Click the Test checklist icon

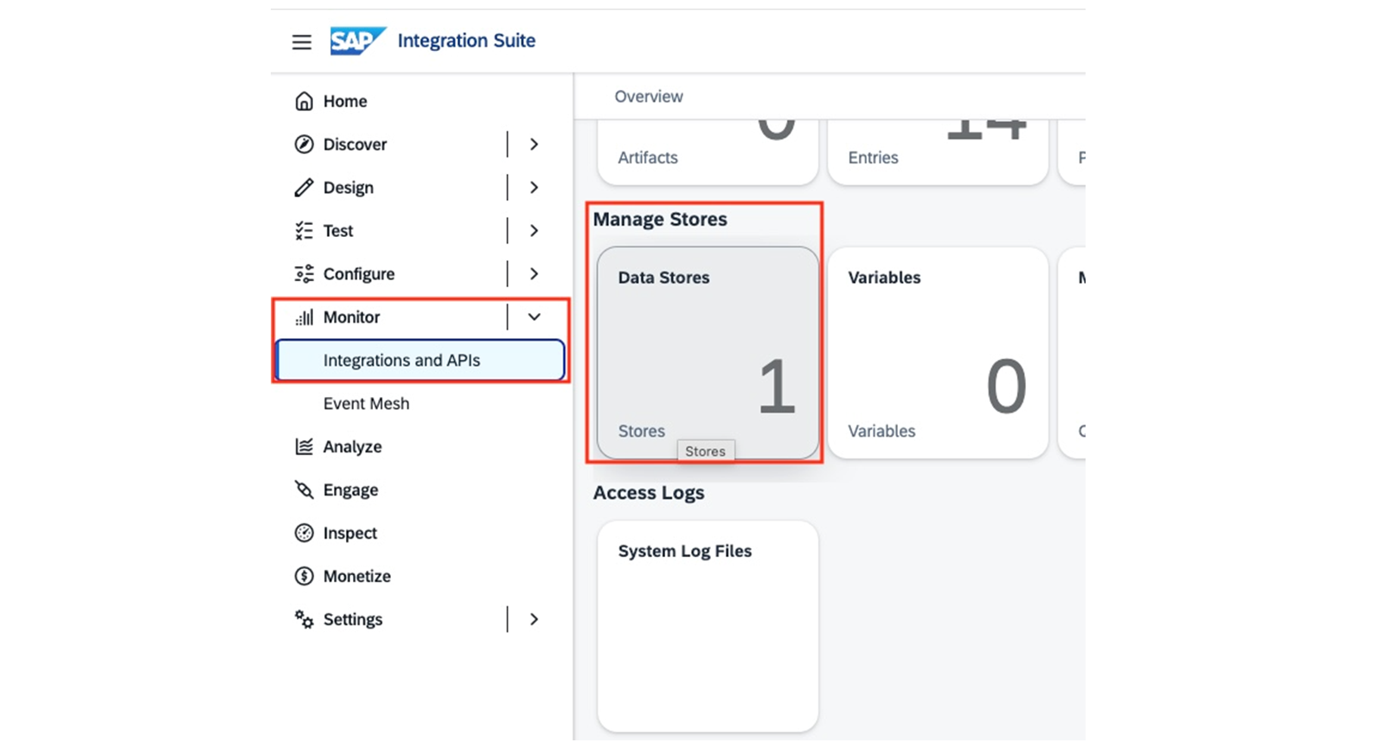click(304, 231)
